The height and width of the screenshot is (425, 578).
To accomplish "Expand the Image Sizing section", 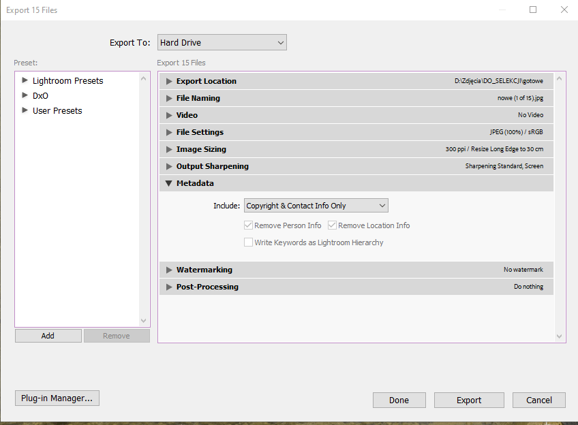I will [x=170, y=149].
